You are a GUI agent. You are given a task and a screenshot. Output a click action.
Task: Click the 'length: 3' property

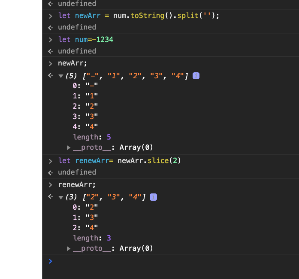click(x=92, y=238)
